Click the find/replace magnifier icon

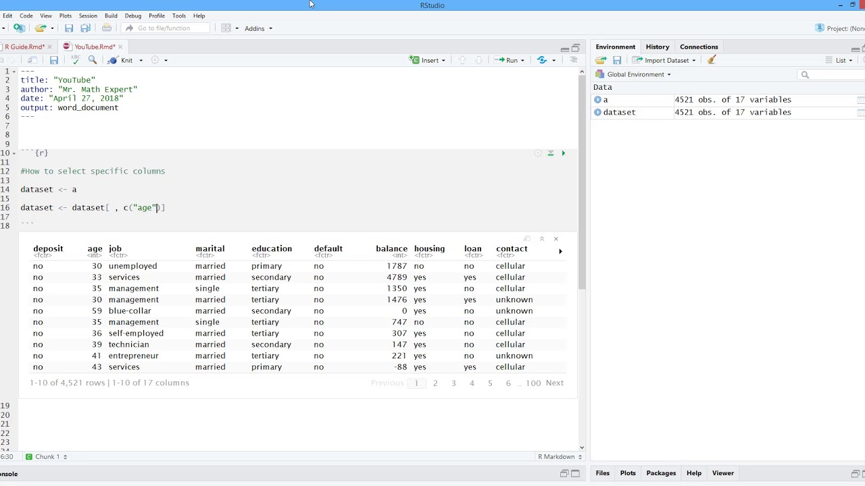pyautogui.click(x=93, y=60)
